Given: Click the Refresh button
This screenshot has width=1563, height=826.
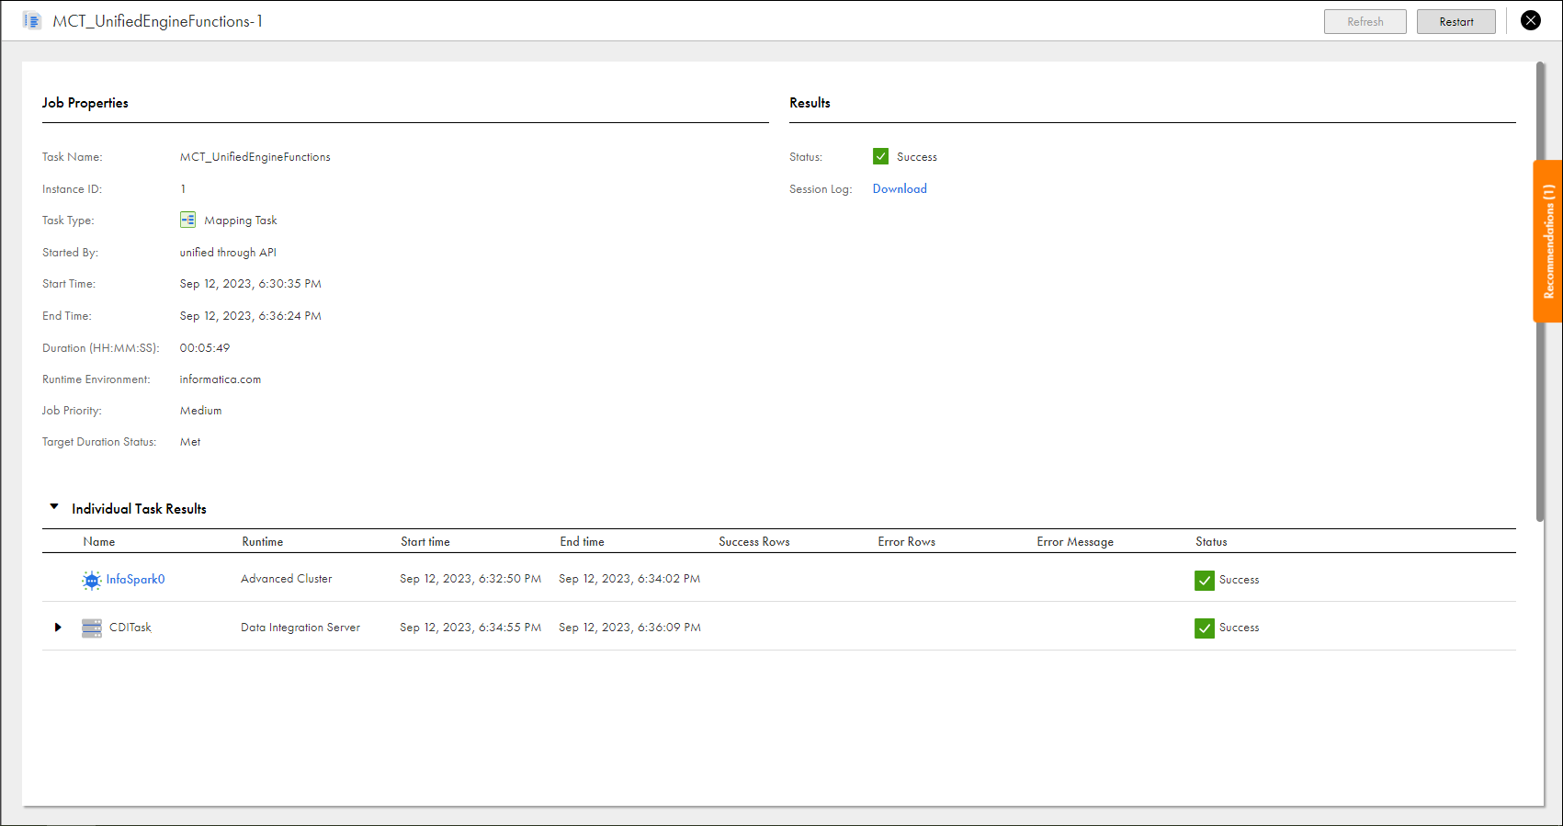Looking at the screenshot, I should pos(1365,21).
